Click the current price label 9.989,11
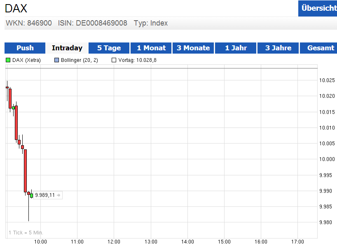The height and width of the screenshot is (247, 337). [45, 195]
